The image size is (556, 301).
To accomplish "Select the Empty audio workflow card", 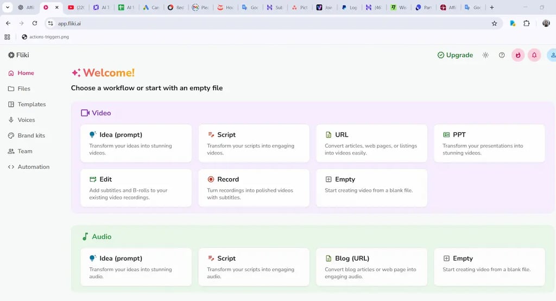I will coord(489,267).
